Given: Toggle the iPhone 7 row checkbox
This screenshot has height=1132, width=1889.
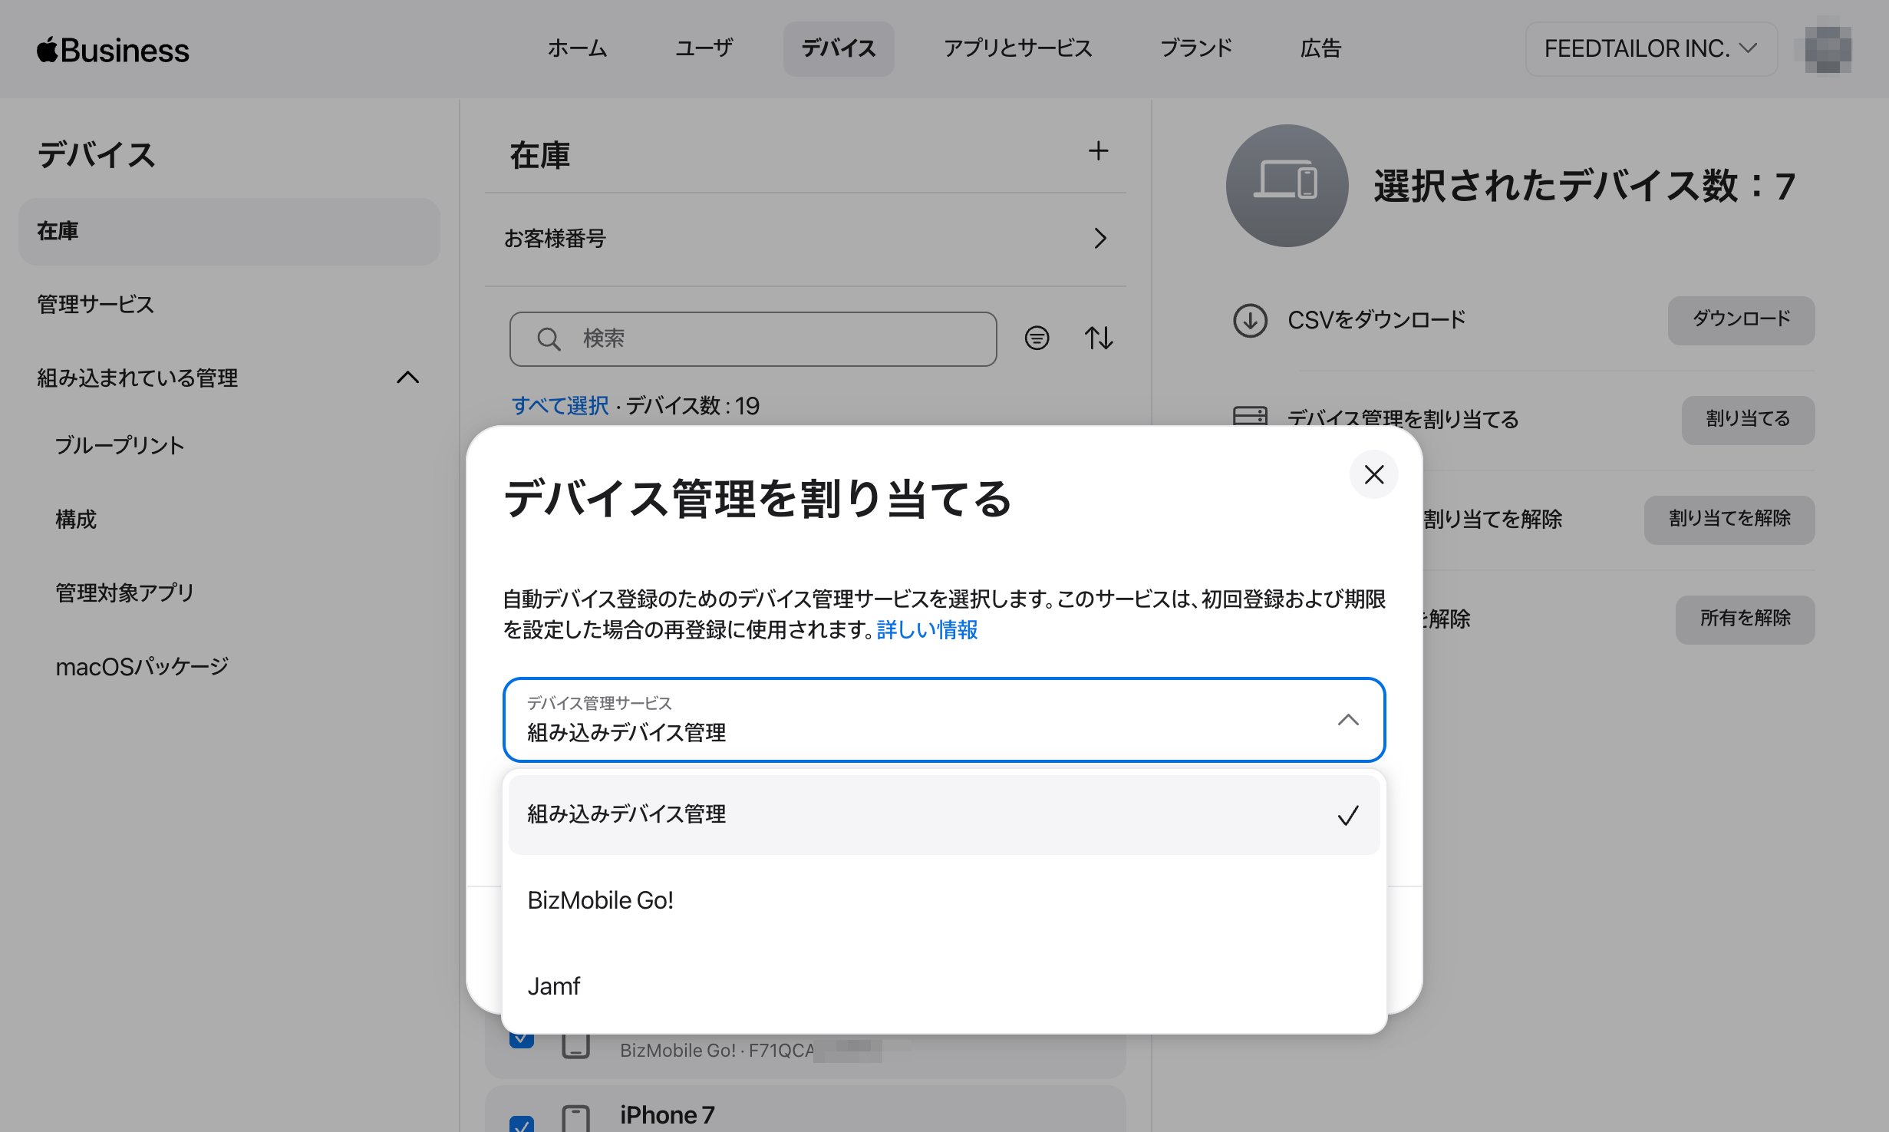Looking at the screenshot, I should click(x=522, y=1124).
